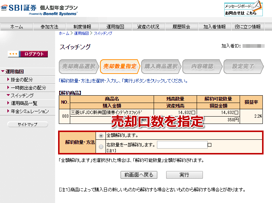Open the メッセージボード envelope icon
272x203 pixels.
tap(257, 6)
